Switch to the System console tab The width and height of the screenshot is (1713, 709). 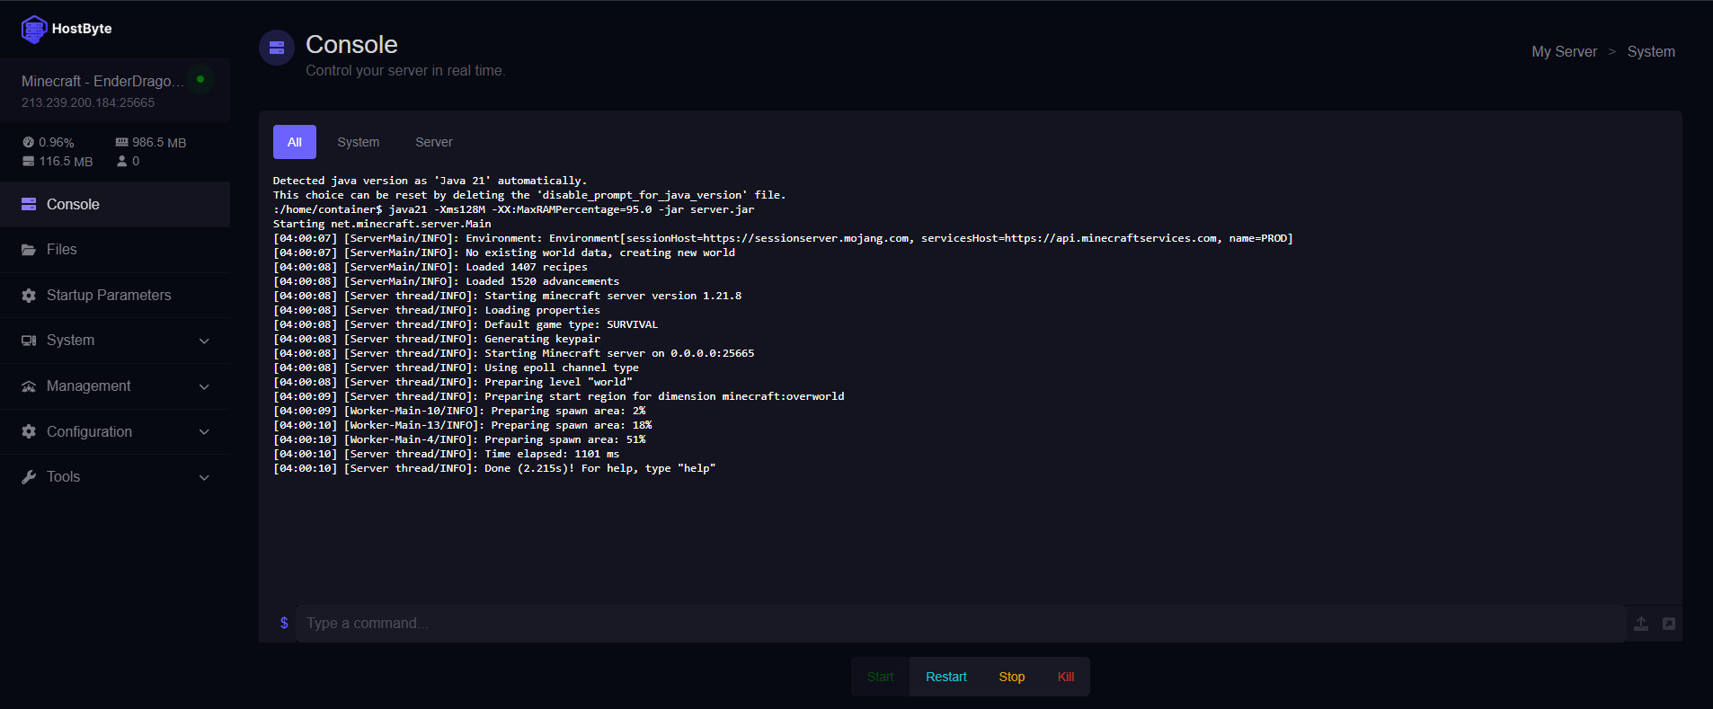click(x=359, y=142)
